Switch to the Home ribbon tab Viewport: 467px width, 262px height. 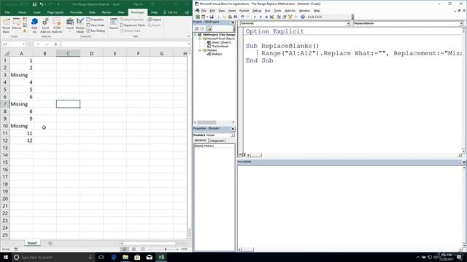click(22, 12)
